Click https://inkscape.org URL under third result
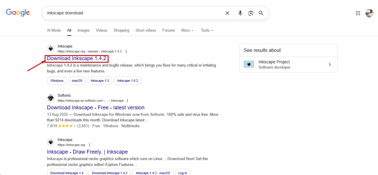This screenshot has height=175, width=378. coord(71,145)
